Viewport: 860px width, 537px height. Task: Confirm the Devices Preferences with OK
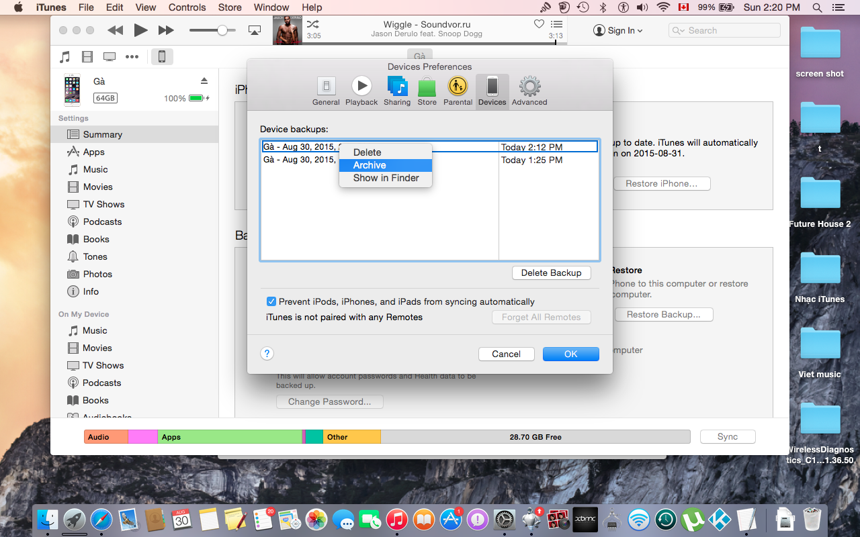pos(570,354)
